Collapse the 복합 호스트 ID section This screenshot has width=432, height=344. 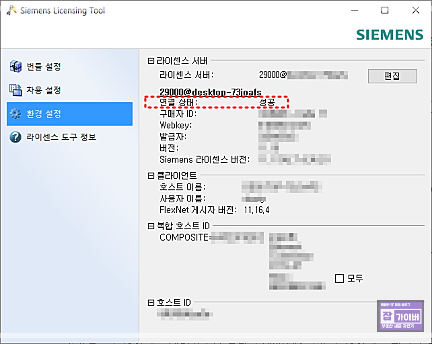click(x=151, y=226)
